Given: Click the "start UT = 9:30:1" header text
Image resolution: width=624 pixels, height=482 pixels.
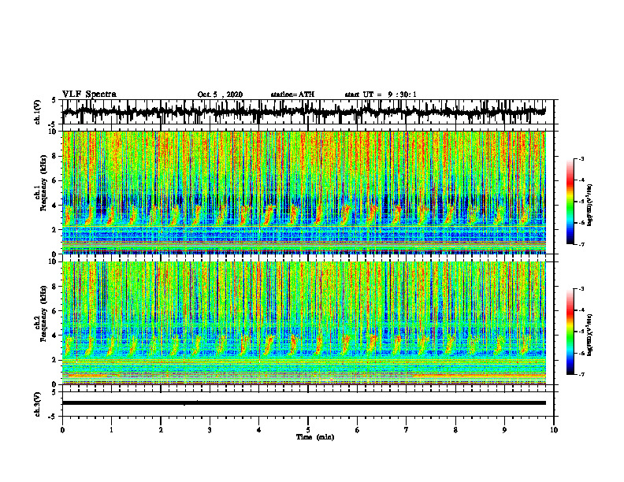Looking at the screenshot, I should point(381,95).
